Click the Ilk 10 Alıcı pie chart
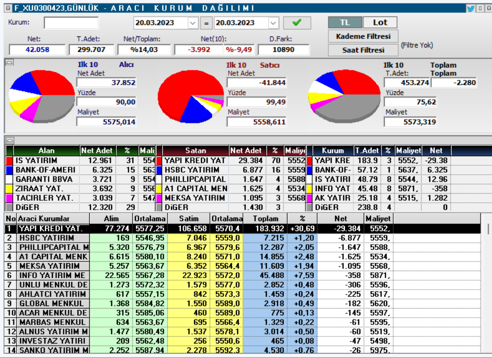Viewport: 492px width, 358px height. (x=42, y=96)
